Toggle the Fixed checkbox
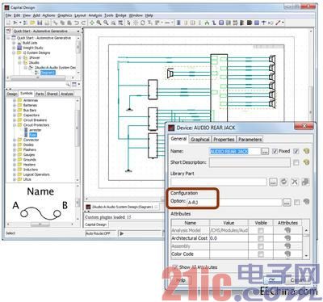The image size is (323, 302). pyautogui.click(x=275, y=151)
